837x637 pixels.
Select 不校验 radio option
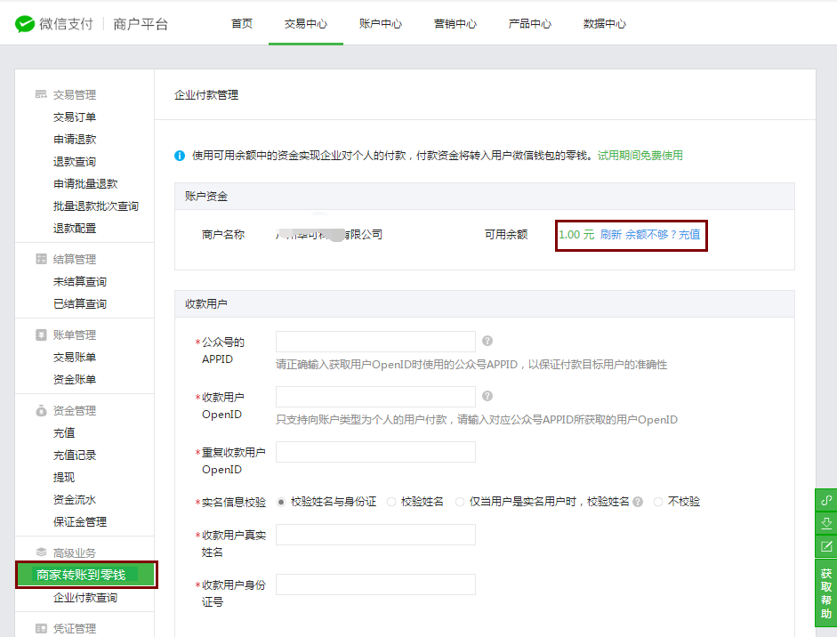658,502
